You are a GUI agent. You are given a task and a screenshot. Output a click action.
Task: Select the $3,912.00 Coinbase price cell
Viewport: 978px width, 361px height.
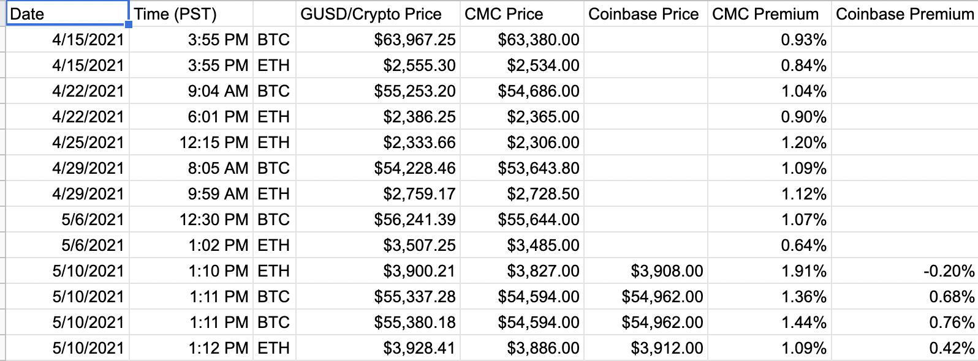click(x=646, y=348)
